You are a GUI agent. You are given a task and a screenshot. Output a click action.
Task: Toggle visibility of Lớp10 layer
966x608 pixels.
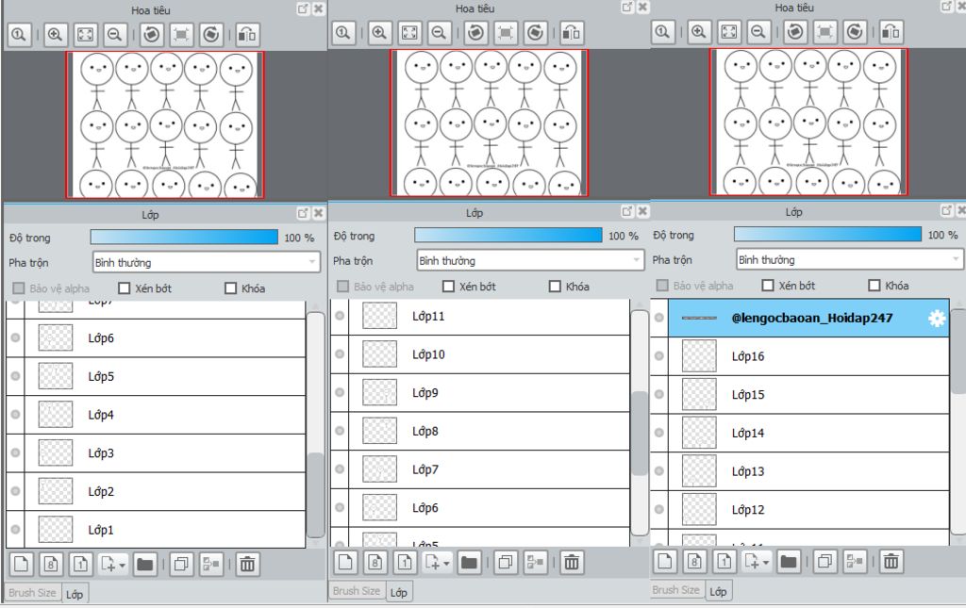(x=340, y=353)
